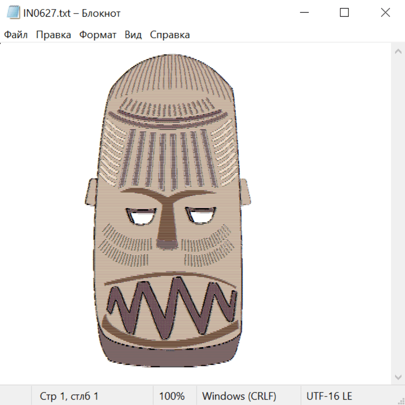Close the IN0627.txt window

click(385, 13)
